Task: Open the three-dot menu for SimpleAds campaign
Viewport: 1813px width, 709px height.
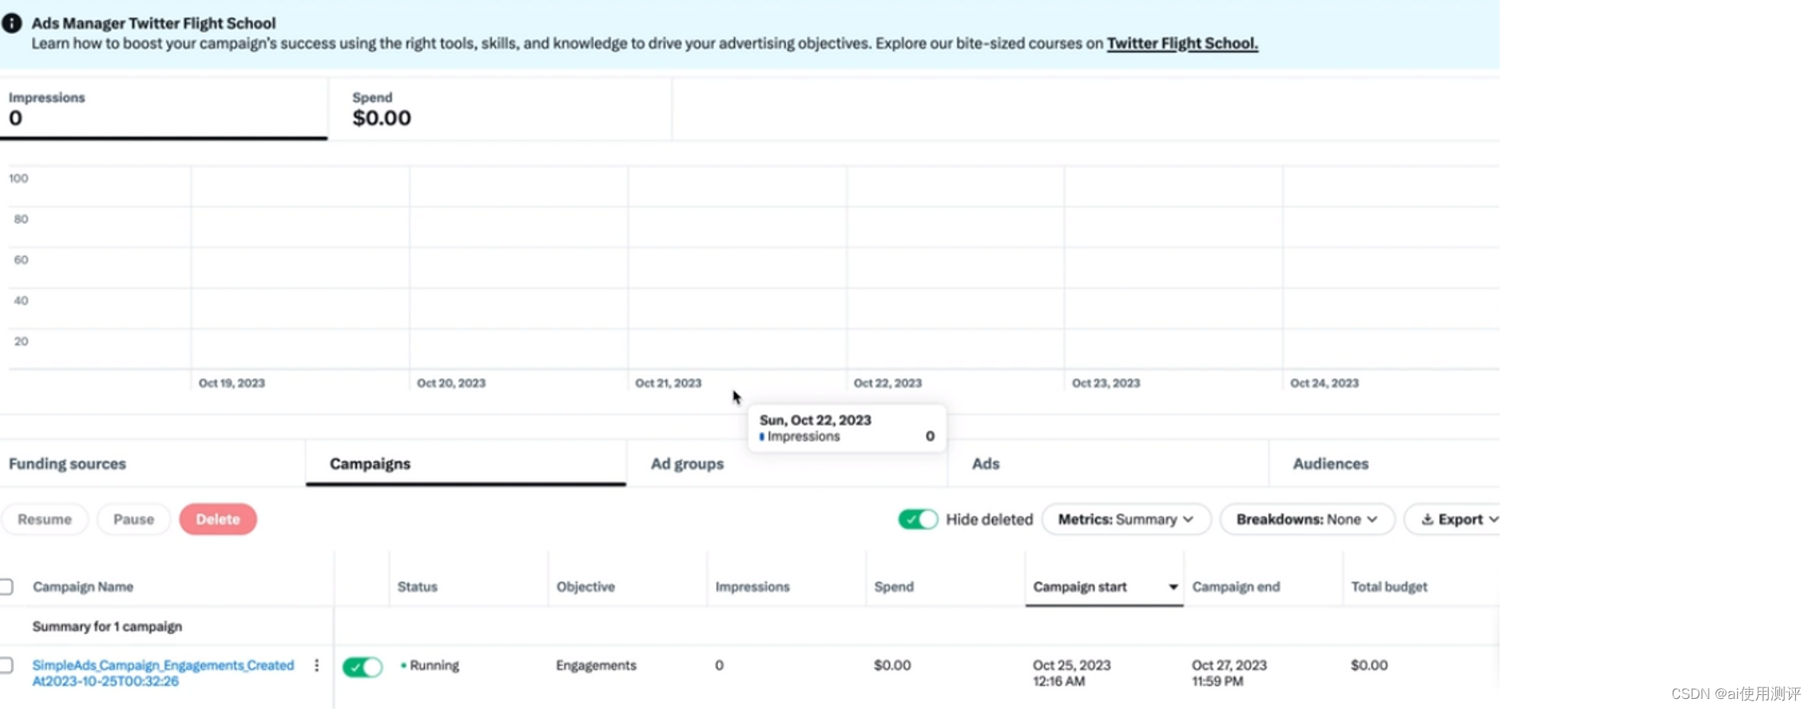Action: (x=316, y=666)
